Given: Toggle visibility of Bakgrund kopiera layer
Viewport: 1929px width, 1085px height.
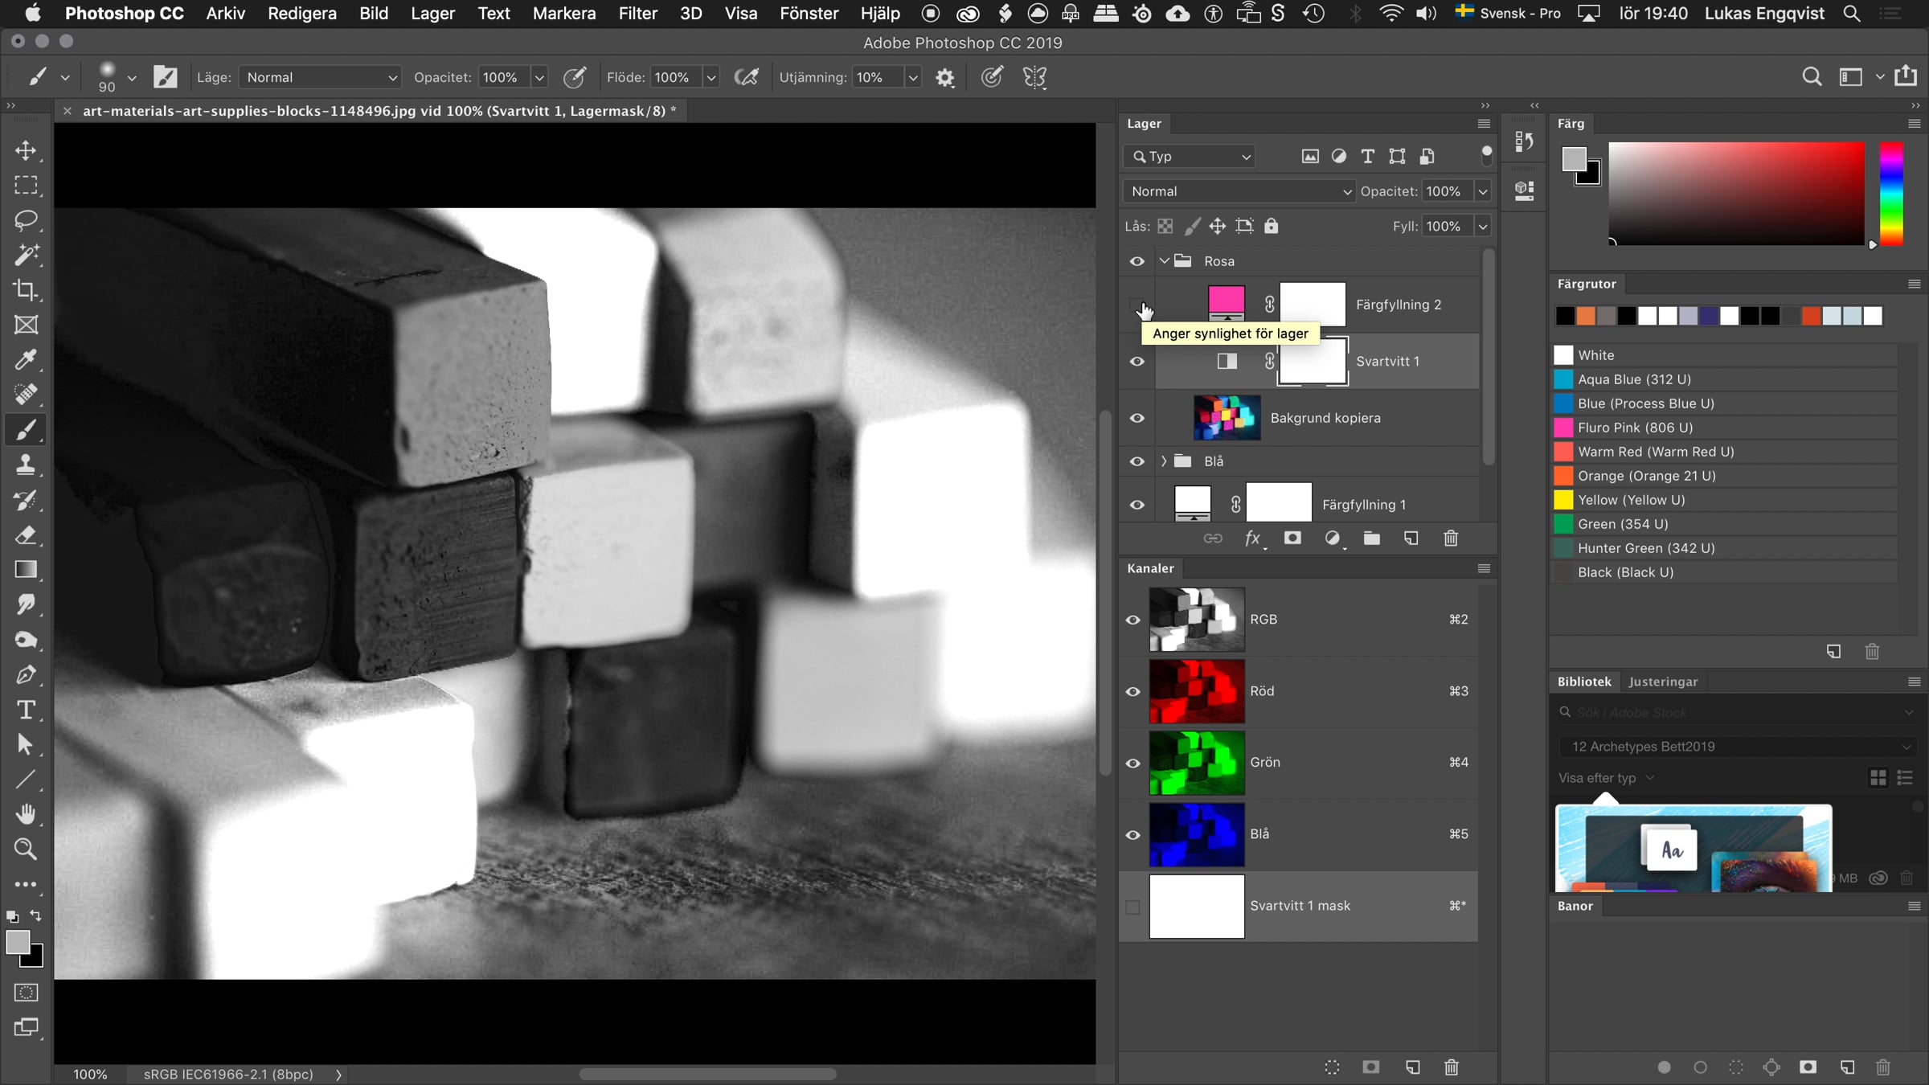Looking at the screenshot, I should 1137,418.
